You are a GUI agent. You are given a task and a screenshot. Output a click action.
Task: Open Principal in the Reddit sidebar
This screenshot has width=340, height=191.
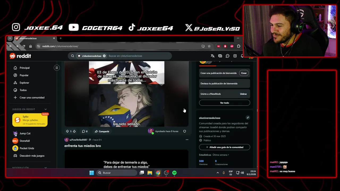24,68
